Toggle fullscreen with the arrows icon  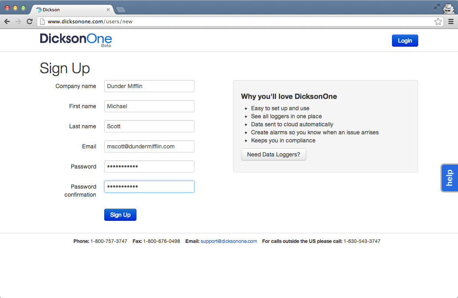pos(437,7)
